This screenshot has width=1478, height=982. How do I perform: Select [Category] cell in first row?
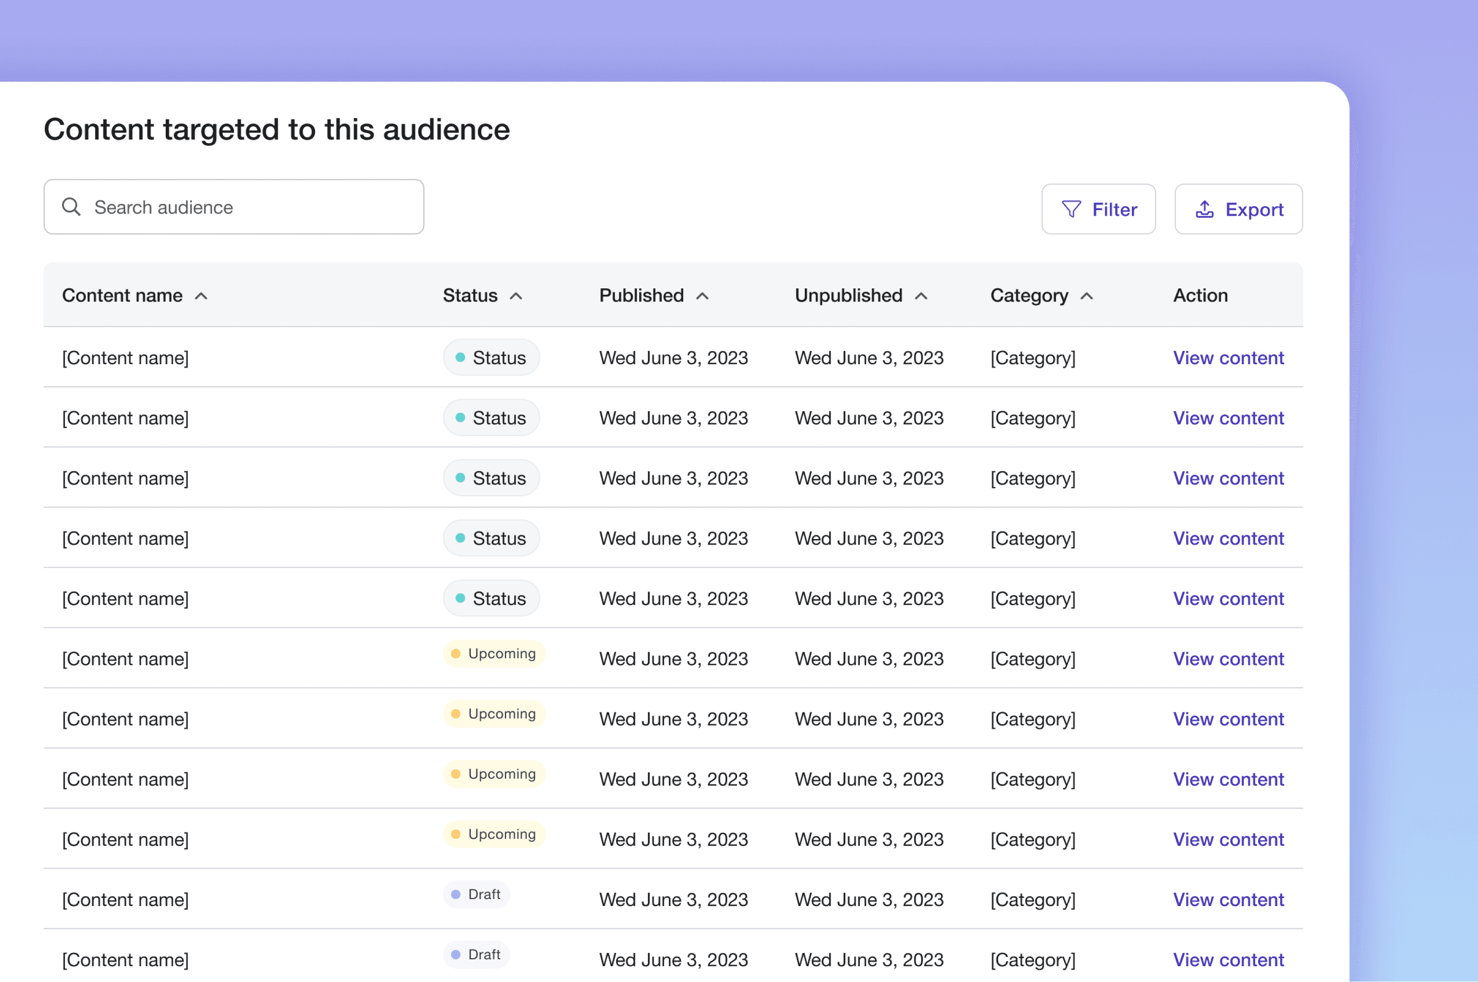pos(1033,358)
